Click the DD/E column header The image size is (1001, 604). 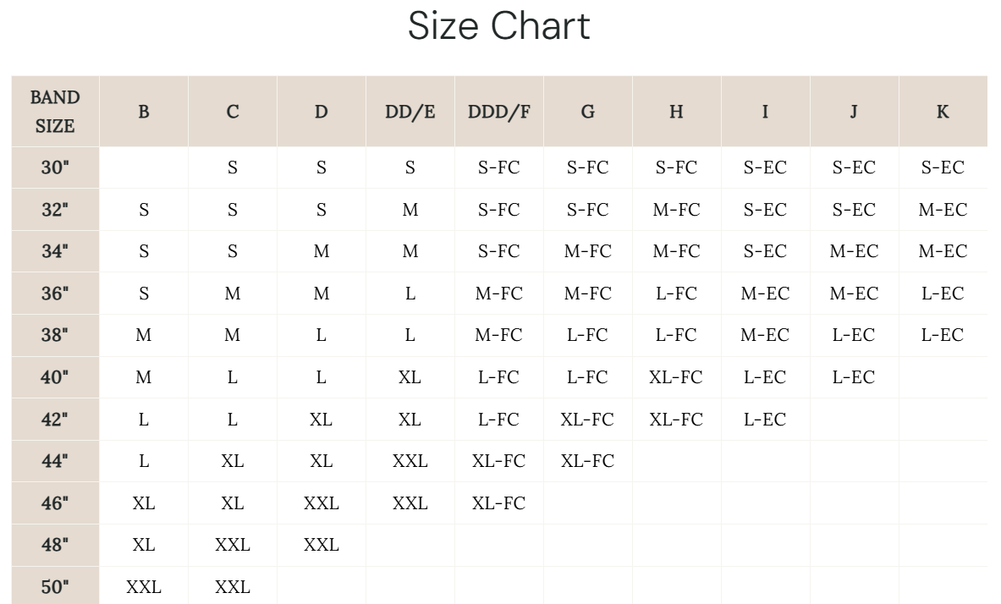click(410, 112)
